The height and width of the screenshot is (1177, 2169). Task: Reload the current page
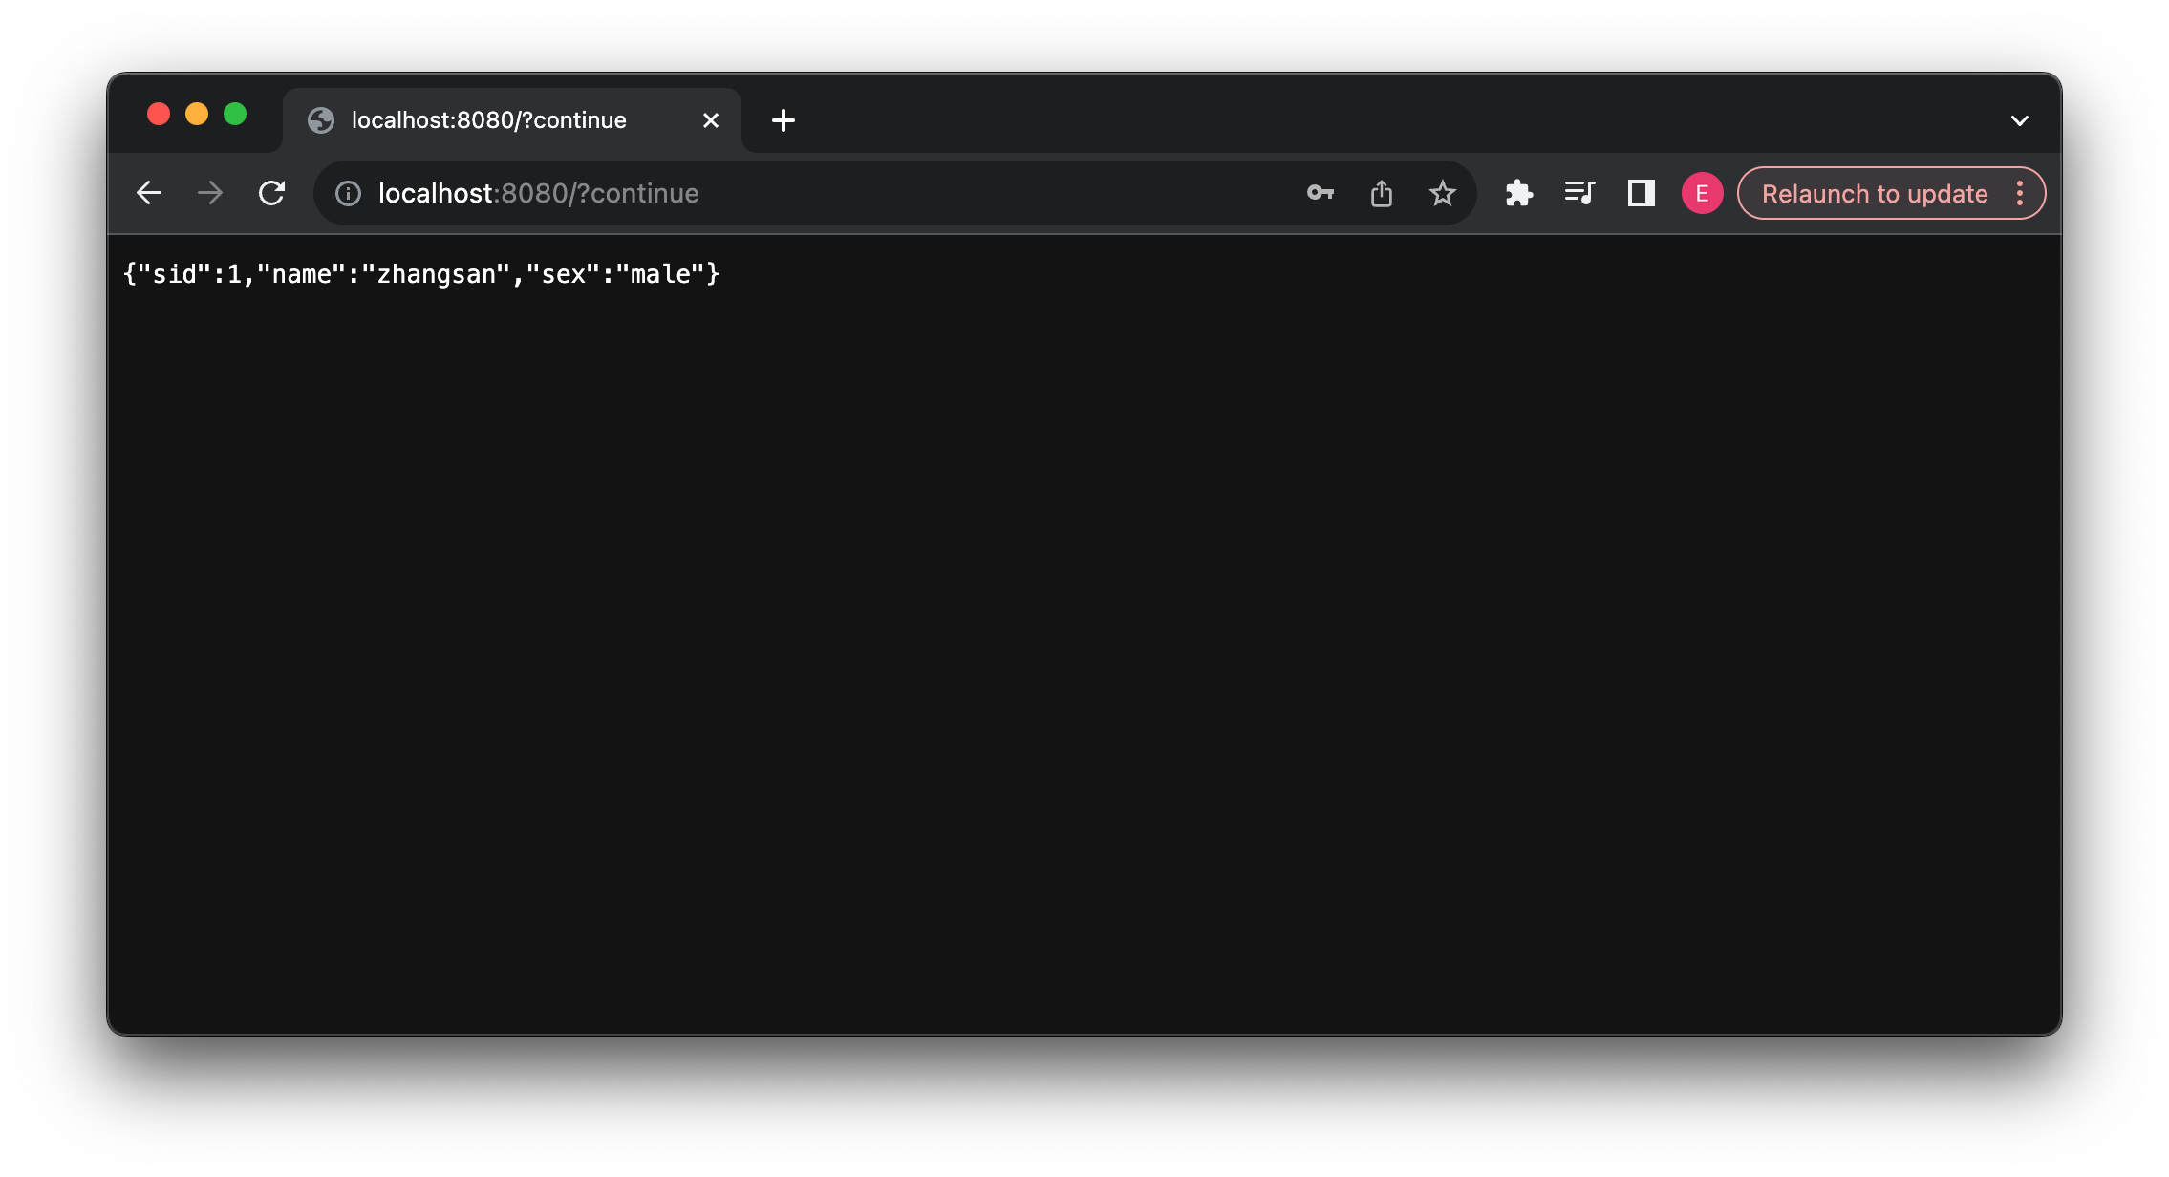(x=272, y=193)
